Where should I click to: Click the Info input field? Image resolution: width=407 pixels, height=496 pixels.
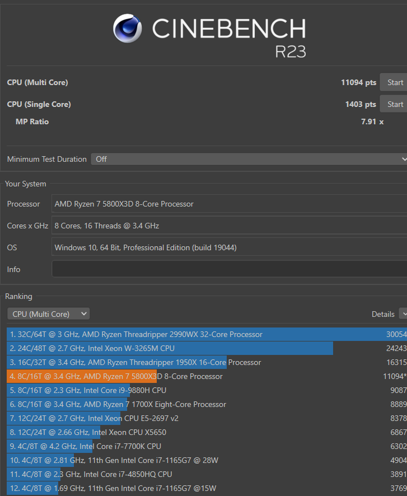[230, 269]
